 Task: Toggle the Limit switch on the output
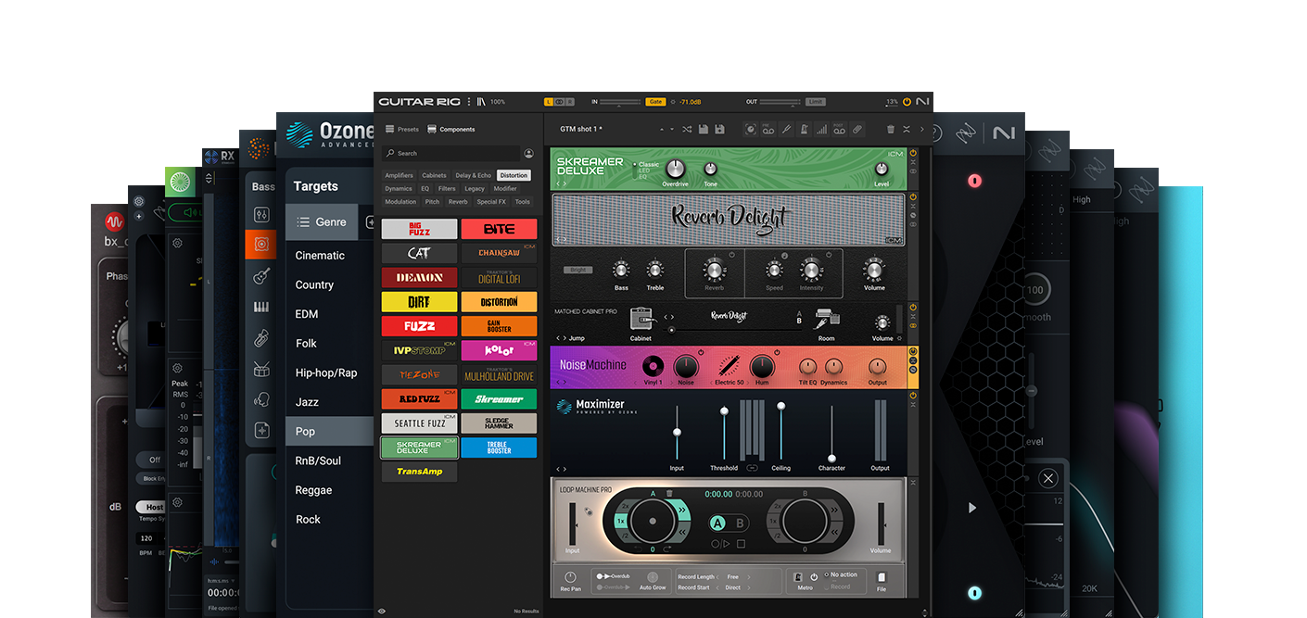click(817, 102)
